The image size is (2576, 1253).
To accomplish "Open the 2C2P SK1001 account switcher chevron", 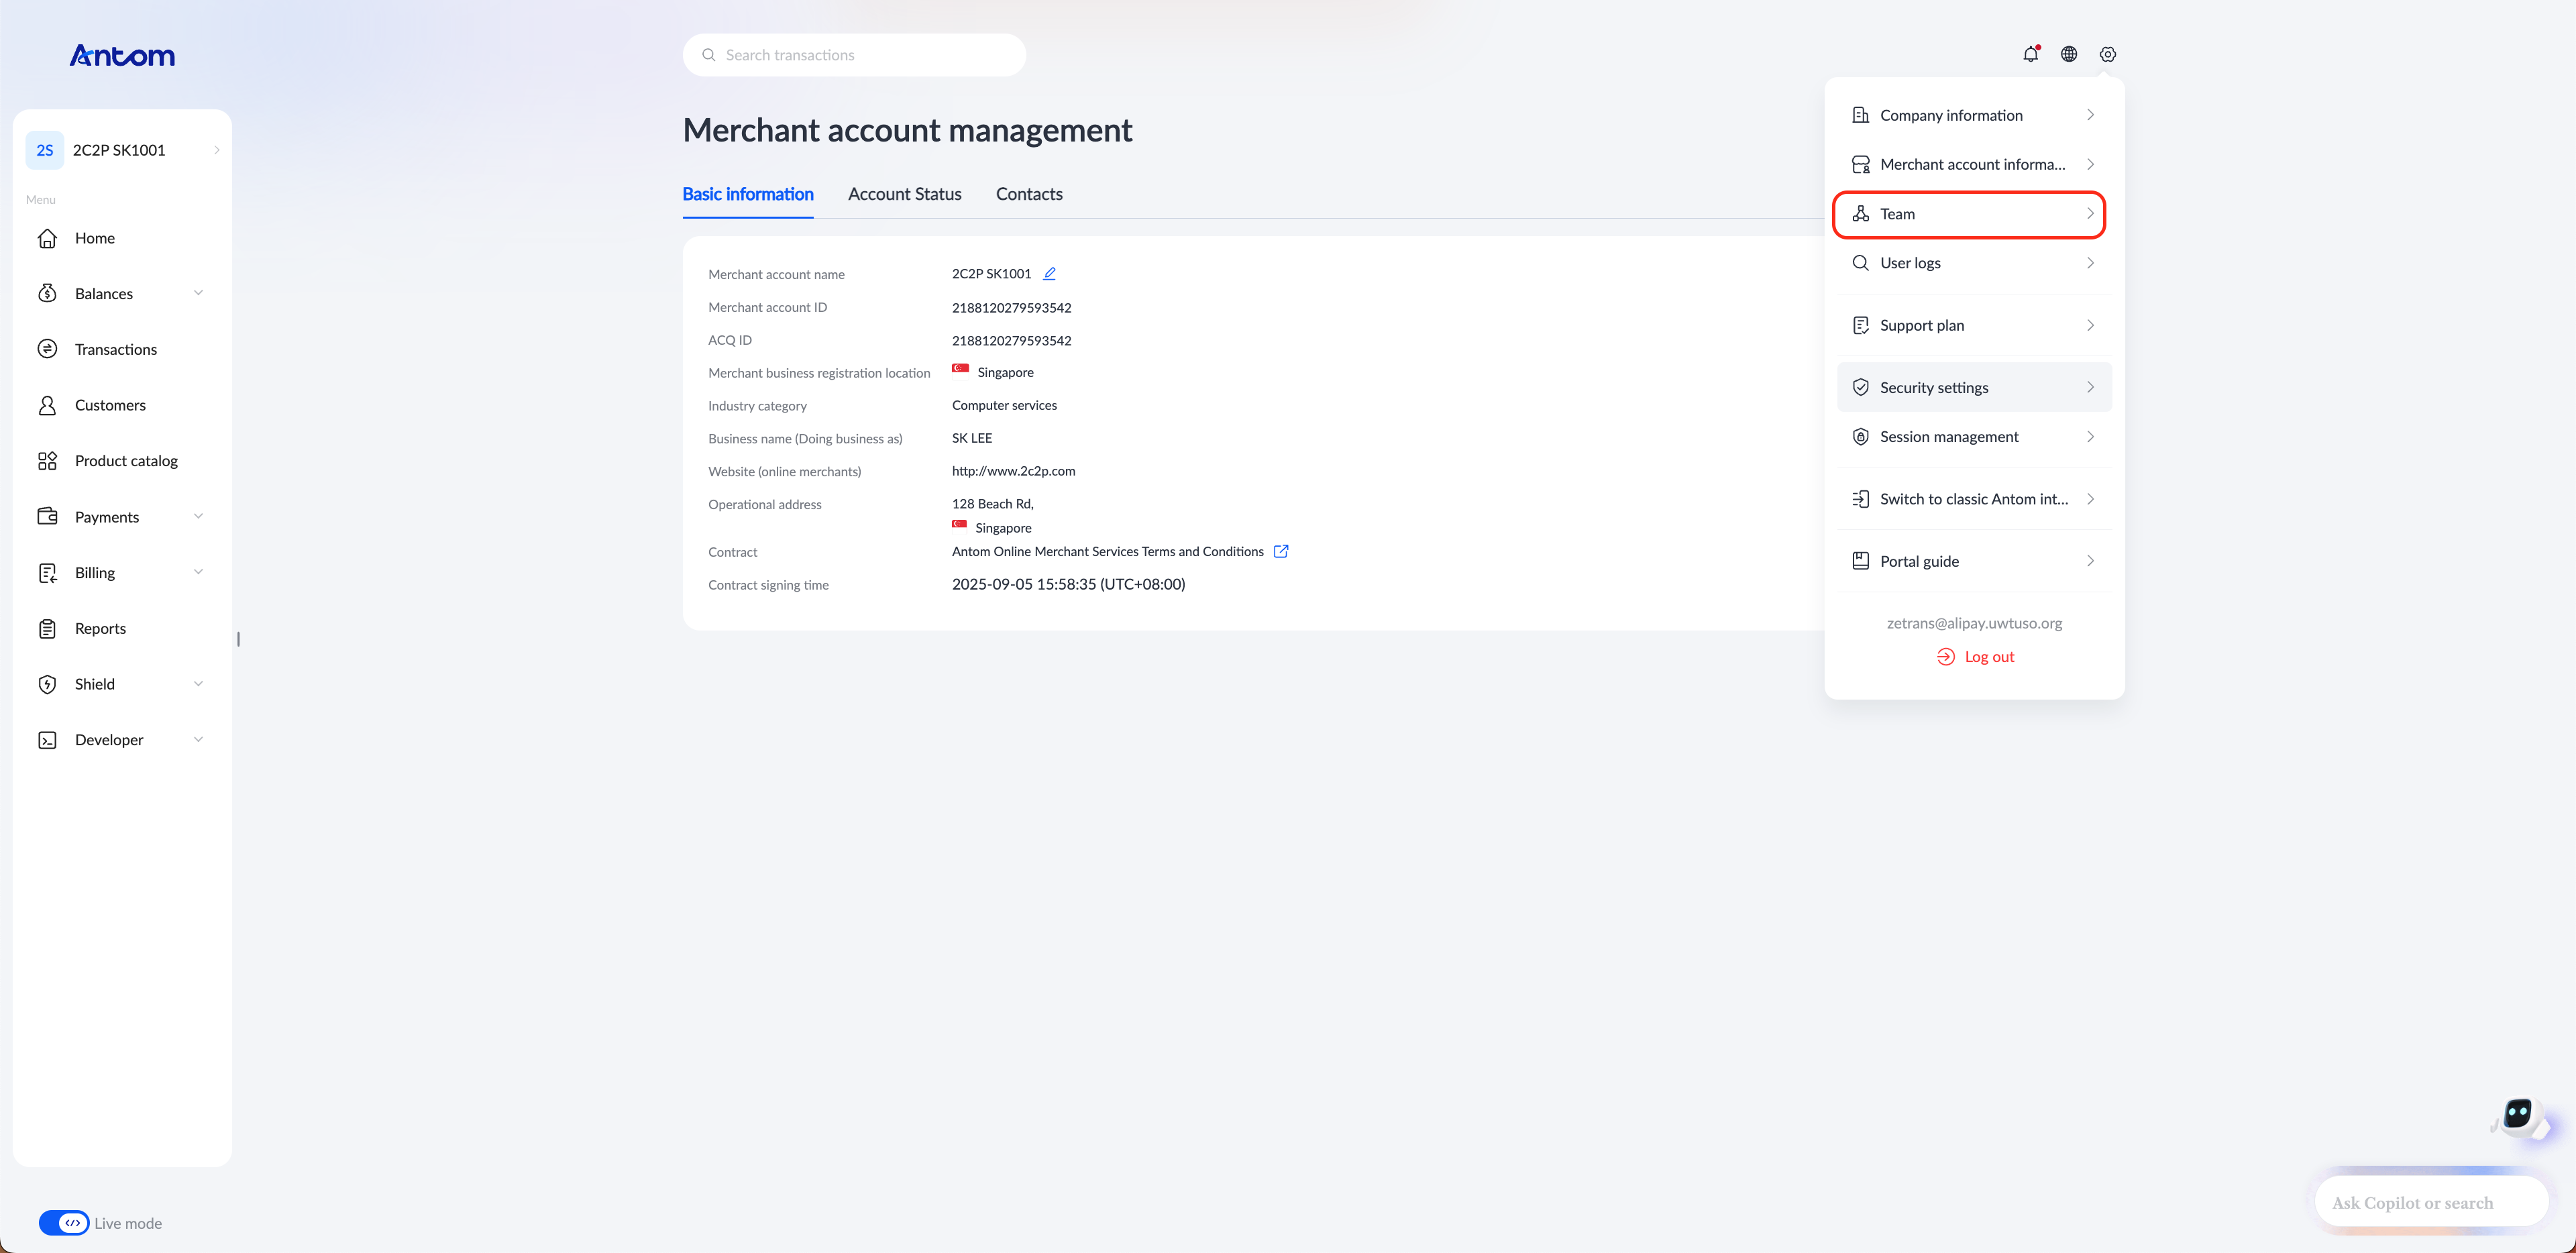I will point(216,150).
